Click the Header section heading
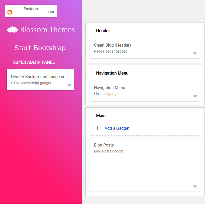 103,31
